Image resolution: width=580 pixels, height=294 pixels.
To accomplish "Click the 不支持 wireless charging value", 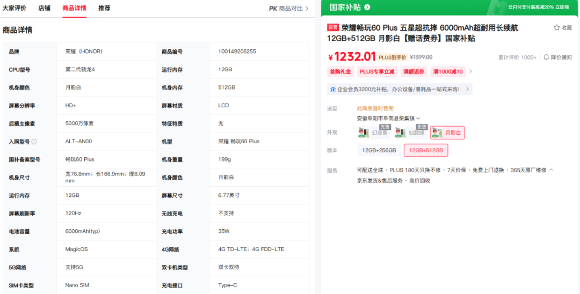I will click(x=226, y=214).
